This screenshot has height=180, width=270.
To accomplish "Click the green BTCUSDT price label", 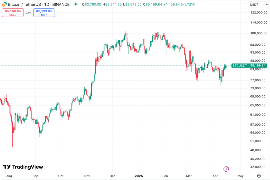I will pos(239,65).
